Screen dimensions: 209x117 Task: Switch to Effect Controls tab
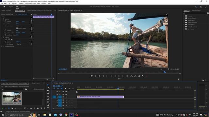tap(19, 10)
